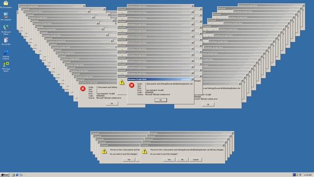Viewport: 314px width, 177px height.
Task: Close the active Windows Script Host dialog
Action: tap(192, 79)
